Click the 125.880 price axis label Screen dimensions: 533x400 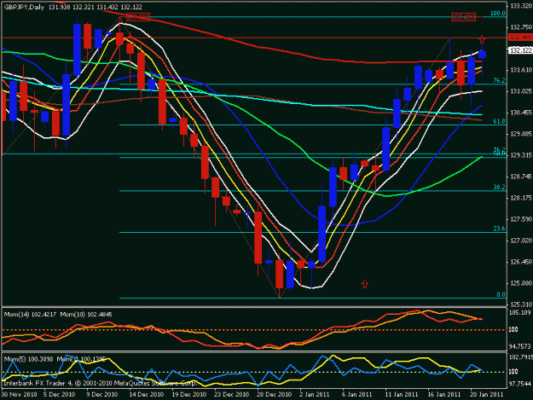[521, 283]
